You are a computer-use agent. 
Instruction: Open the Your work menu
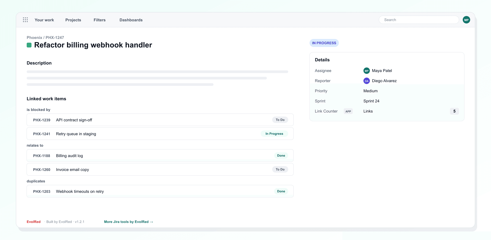click(x=44, y=20)
